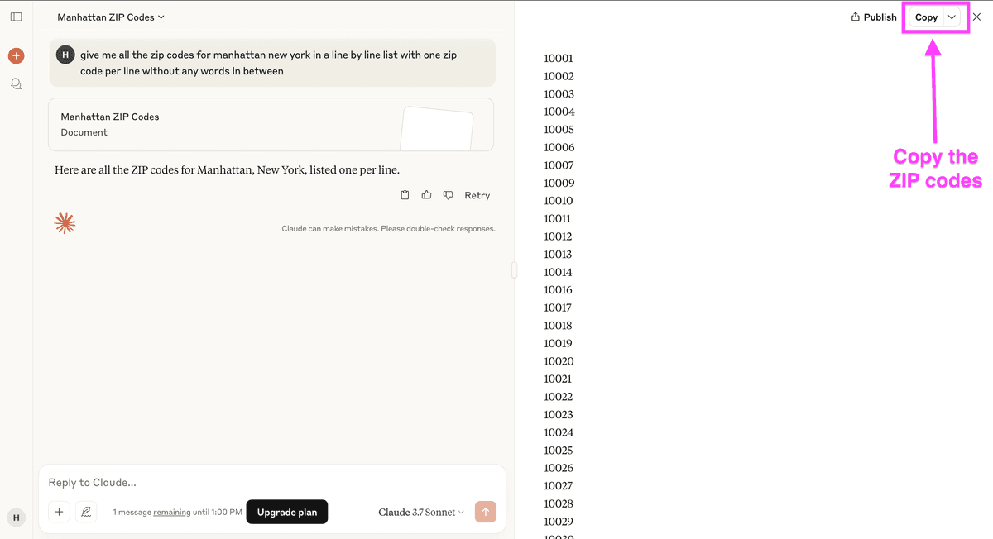Open the writing style icon in the composer
993x539 pixels.
(x=86, y=512)
